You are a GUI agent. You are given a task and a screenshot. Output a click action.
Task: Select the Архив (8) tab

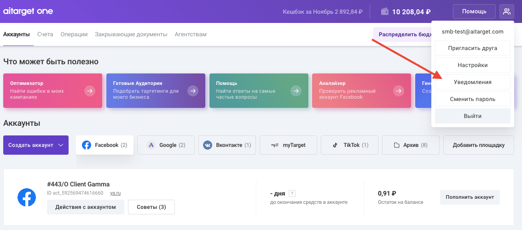[x=411, y=145]
